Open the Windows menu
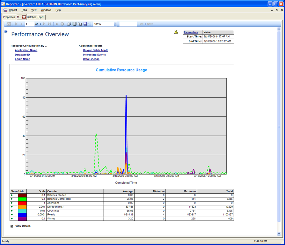285x245 pixels. [x=46, y=10]
